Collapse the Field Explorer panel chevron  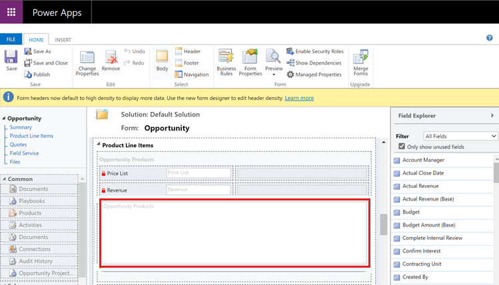(x=492, y=115)
